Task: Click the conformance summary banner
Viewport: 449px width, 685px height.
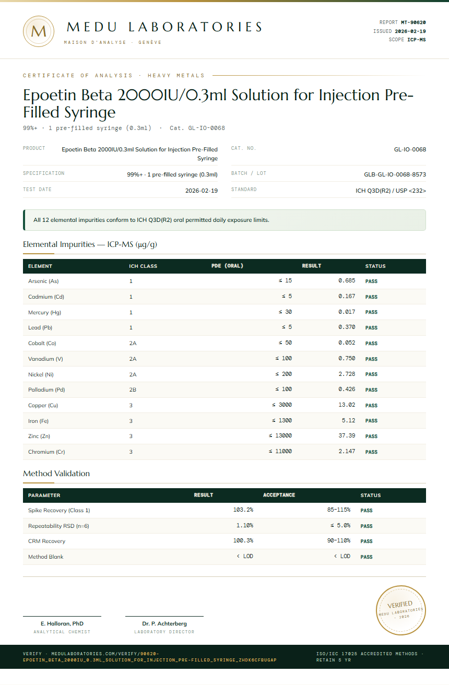Action: pyautogui.click(x=224, y=220)
